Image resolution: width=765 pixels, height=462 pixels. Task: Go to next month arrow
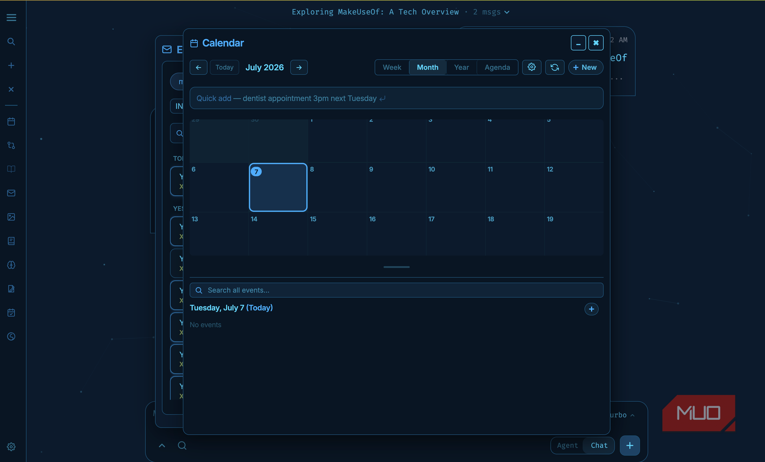pos(299,67)
